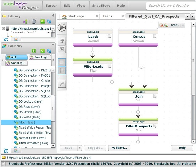Viewport: 196px width, 167px height.
Task: Click the Library trash delete icon
Action: click(34, 21)
